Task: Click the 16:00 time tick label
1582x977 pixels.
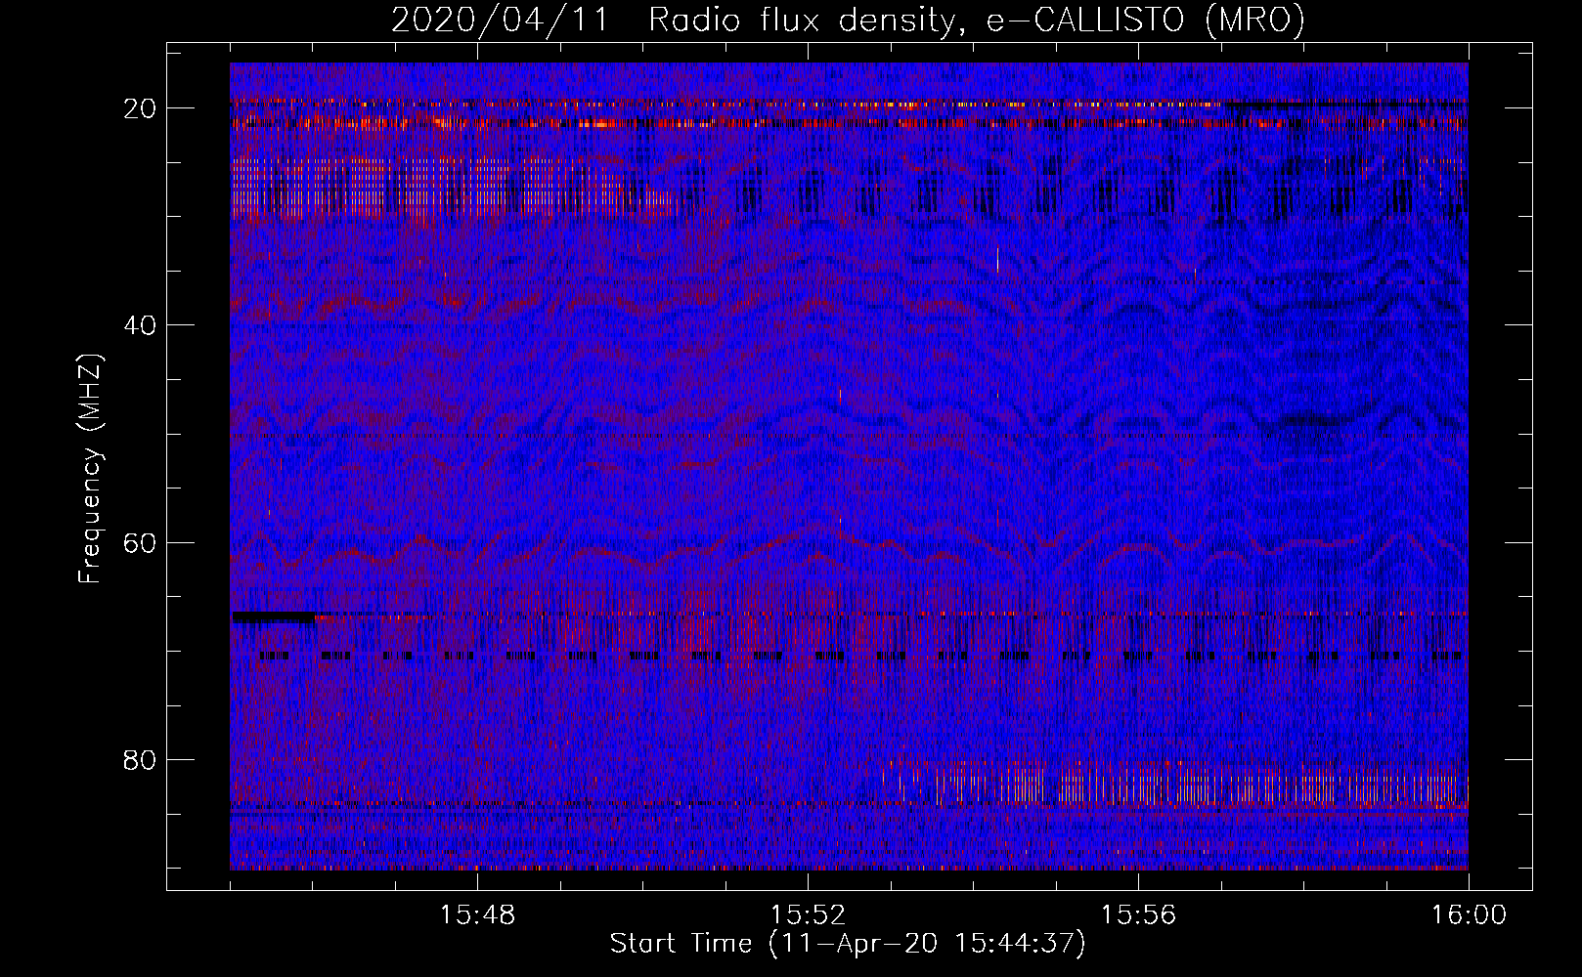Action: click(x=1469, y=915)
